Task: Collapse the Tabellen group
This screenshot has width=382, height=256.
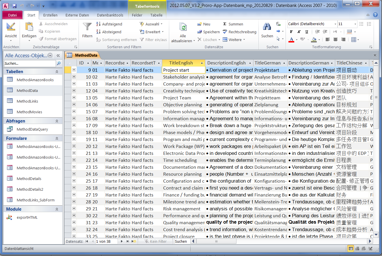Action: 57,72
